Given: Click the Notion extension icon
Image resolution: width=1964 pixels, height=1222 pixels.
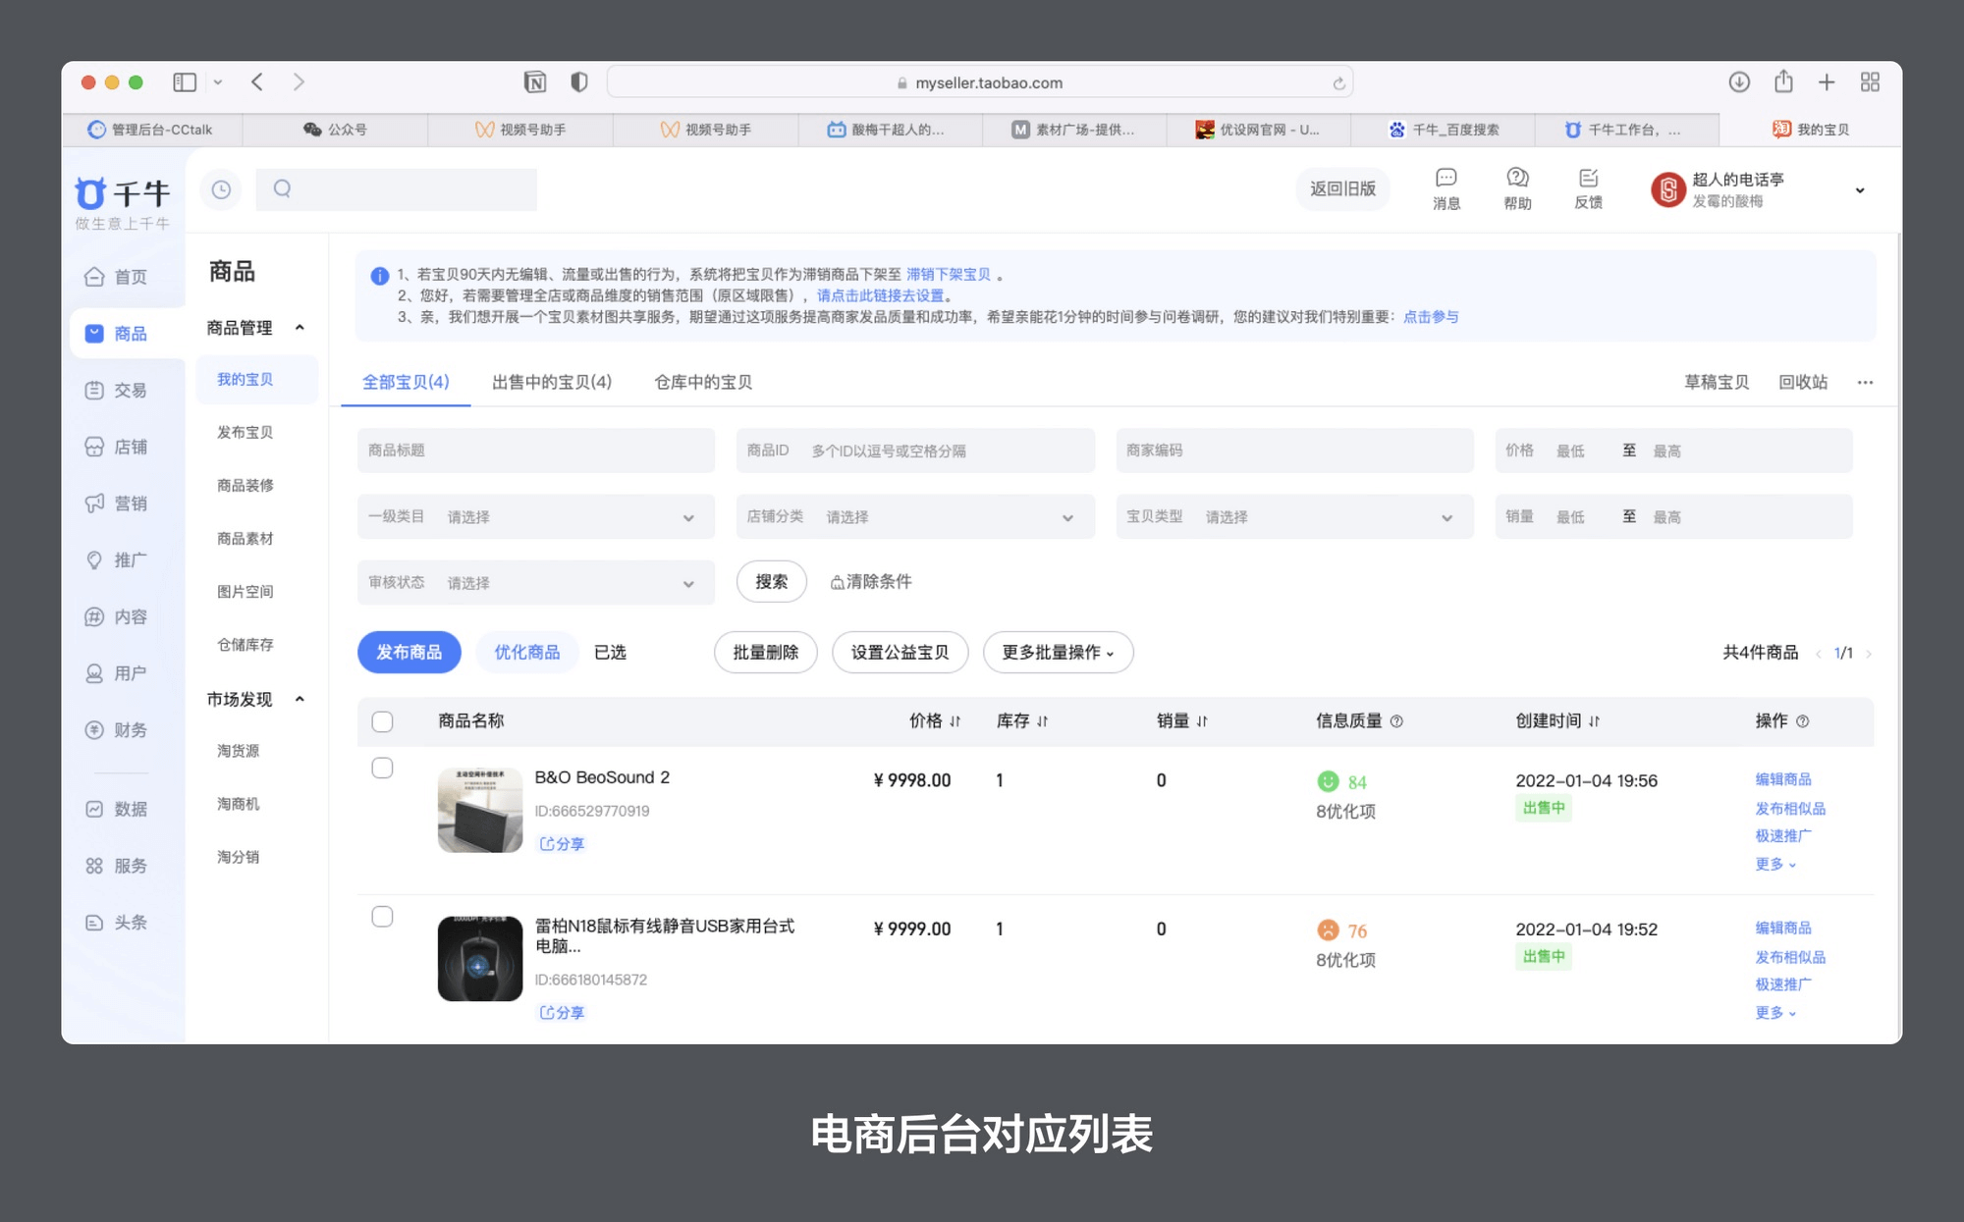Looking at the screenshot, I should (x=535, y=82).
